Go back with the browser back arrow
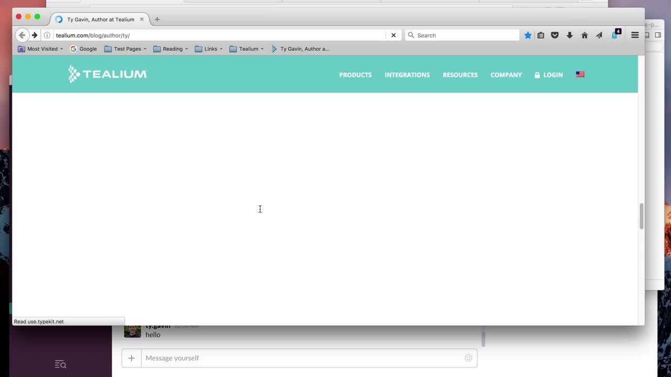 click(21, 35)
